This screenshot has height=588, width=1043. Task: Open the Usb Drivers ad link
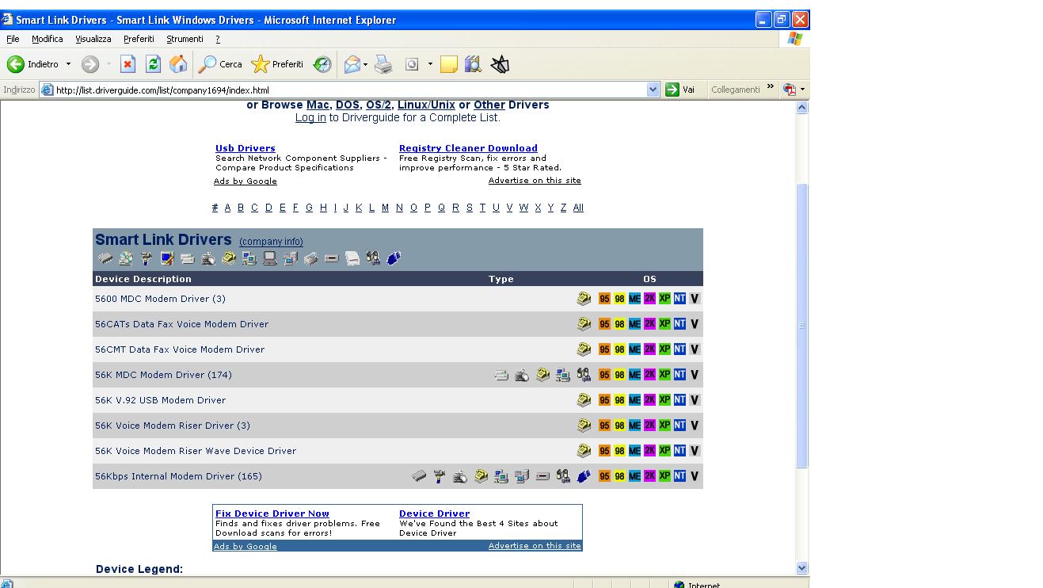coord(246,148)
